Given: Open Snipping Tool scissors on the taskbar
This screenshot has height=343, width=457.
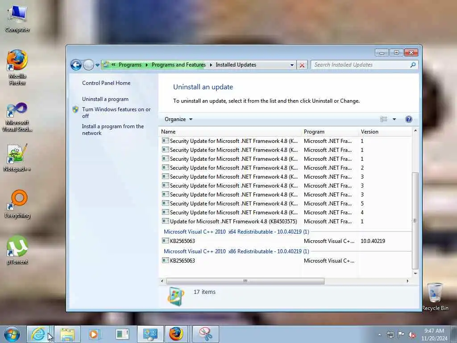Looking at the screenshot, I should [205, 334].
